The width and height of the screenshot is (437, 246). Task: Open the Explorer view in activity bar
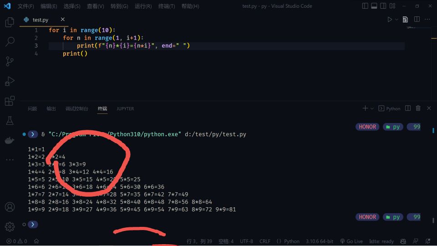tap(10, 22)
